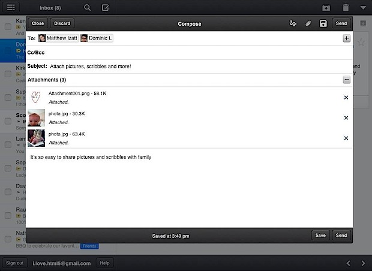
Task: Expand recipients with the plus button
Action: (x=346, y=38)
